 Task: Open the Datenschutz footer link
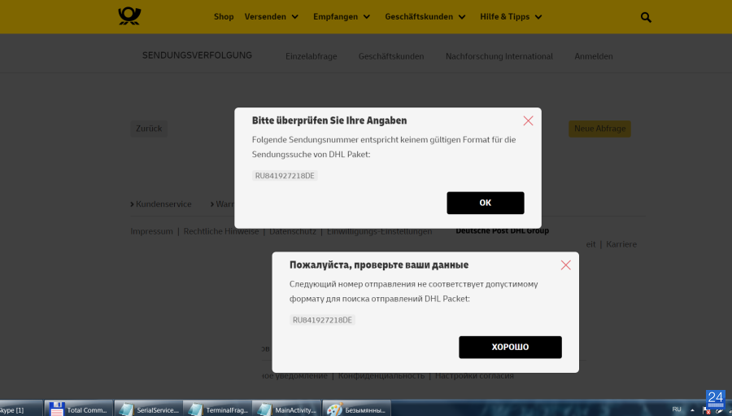click(293, 231)
